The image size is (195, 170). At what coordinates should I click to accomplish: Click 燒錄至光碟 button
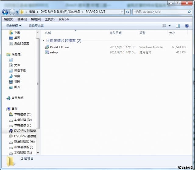[x=36, y=26]
